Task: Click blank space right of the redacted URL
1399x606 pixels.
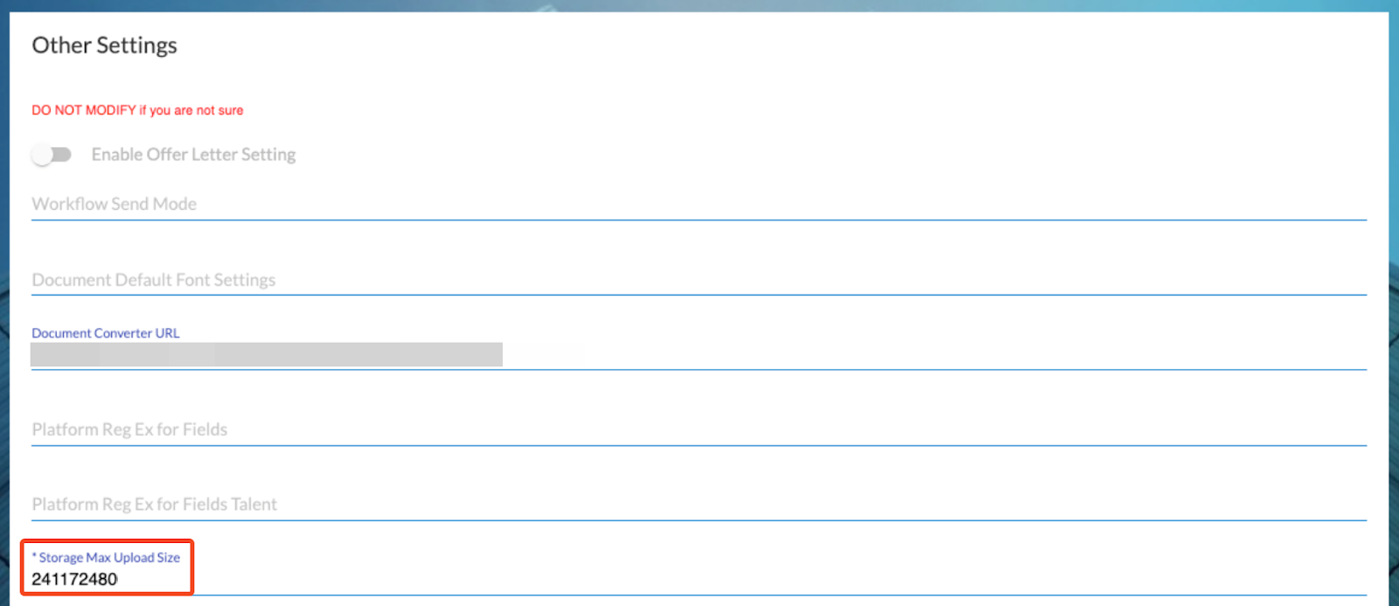Action: click(874, 354)
